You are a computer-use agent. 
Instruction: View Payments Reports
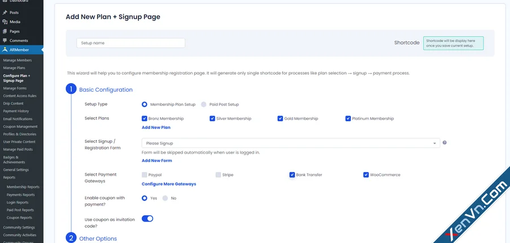click(x=20, y=195)
